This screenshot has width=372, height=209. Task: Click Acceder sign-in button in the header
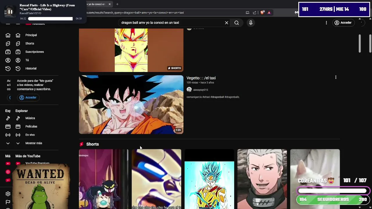click(x=343, y=23)
